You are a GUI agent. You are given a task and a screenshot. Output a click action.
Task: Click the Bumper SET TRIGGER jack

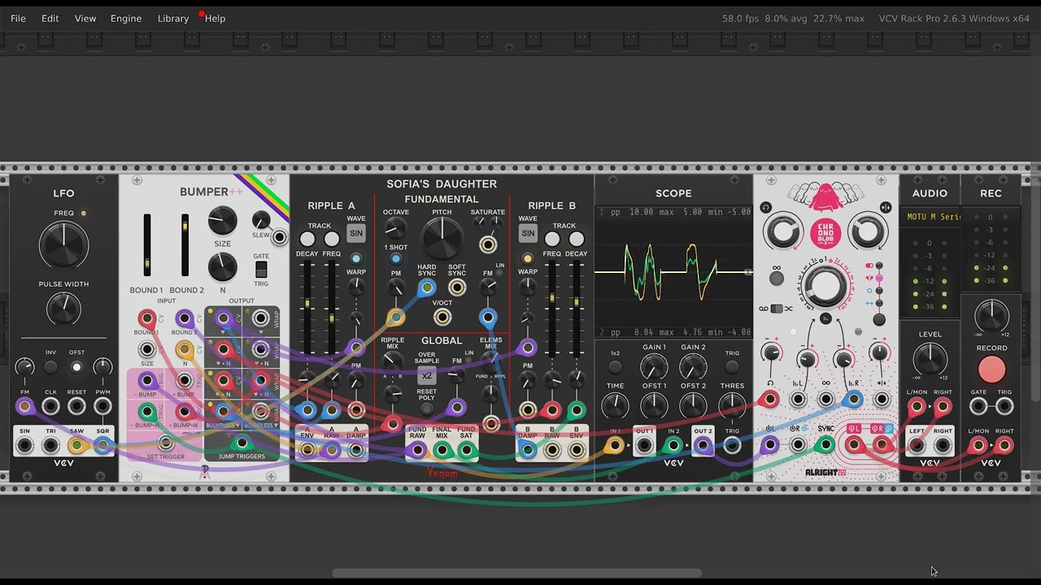(166, 443)
